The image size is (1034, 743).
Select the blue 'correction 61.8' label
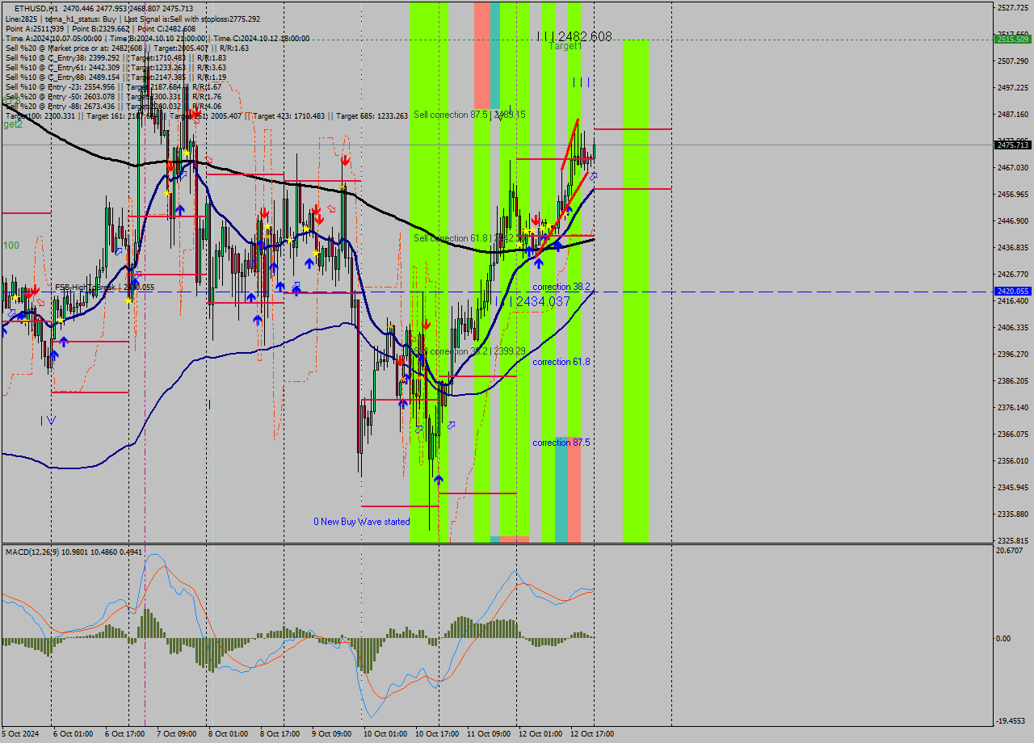click(561, 362)
